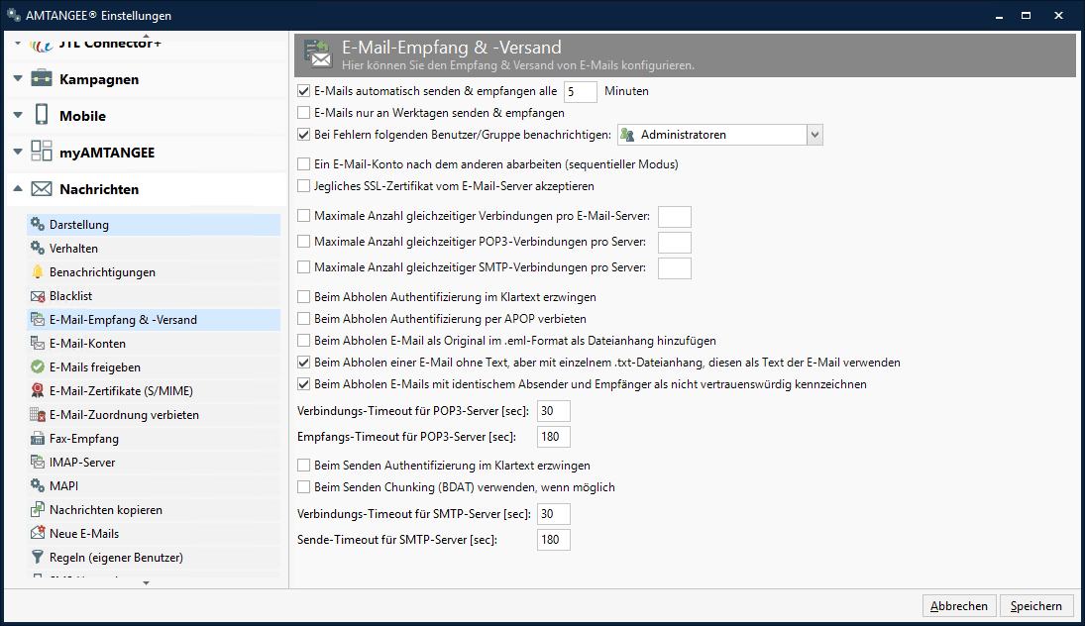Click the Abbrechen button
The width and height of the screenshot is (1085, 626).
click(959, 606)
